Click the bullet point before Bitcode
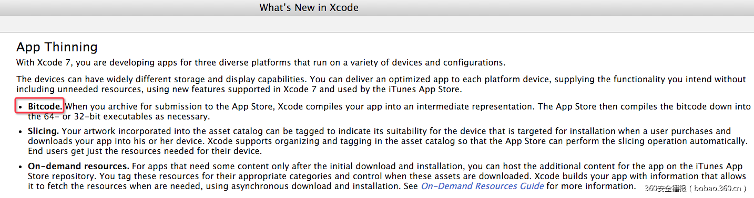This screenshot has width=754, height=198. (x=21, y=107)
